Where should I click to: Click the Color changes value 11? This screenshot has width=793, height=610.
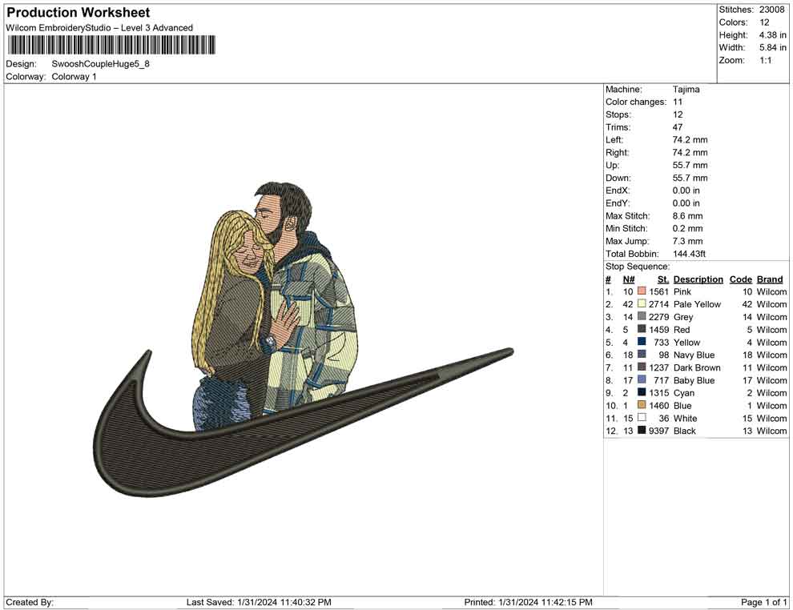pyautogui.click(x=678, y=102)
